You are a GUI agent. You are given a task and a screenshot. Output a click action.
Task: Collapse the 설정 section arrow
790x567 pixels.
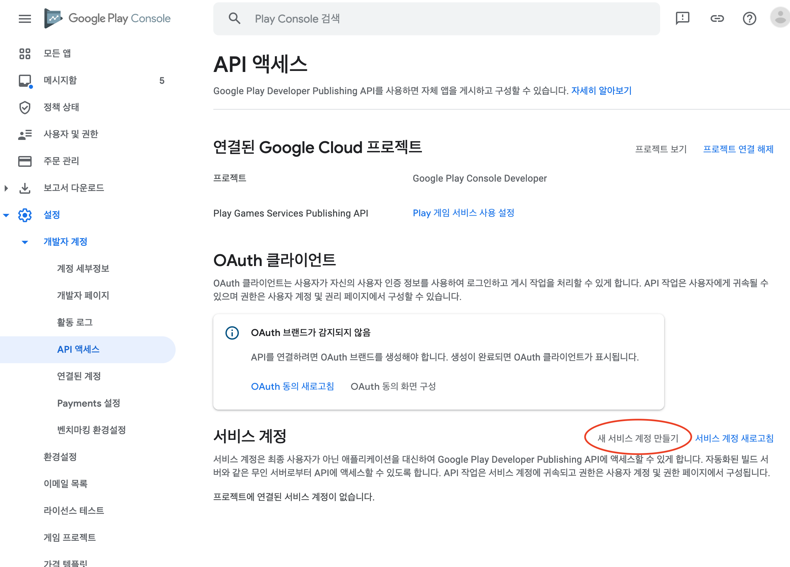click(x=6, y=215)
